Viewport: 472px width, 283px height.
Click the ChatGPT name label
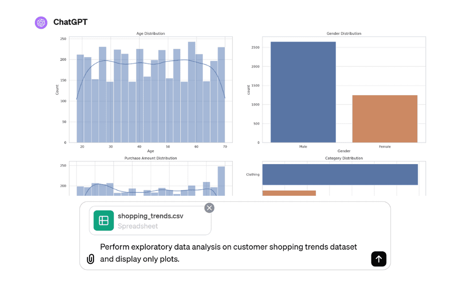(x=70, y=22)
